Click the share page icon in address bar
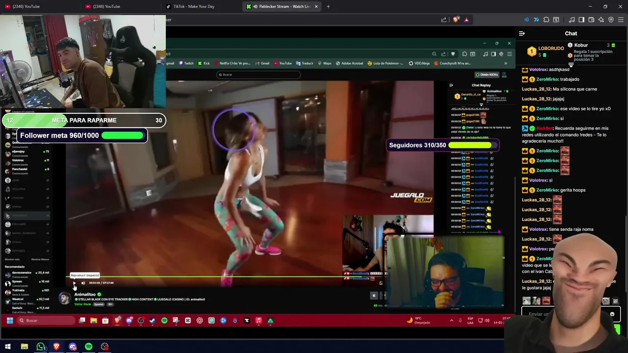628x353 pixels. [444, 20]
